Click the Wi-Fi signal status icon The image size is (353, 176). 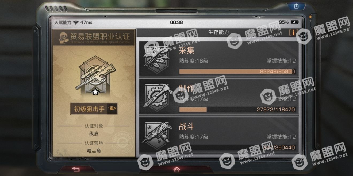coord(76,22)
